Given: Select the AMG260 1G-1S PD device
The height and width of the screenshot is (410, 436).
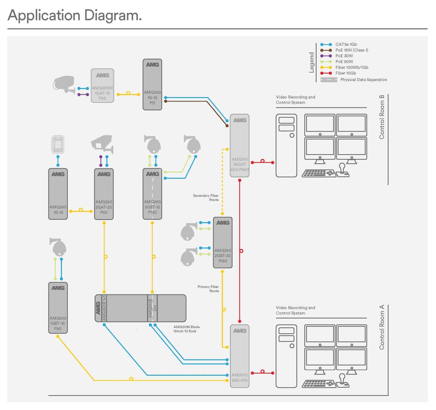Looking at the screenshot, I should pyautogui.click(x=152, y=84).
